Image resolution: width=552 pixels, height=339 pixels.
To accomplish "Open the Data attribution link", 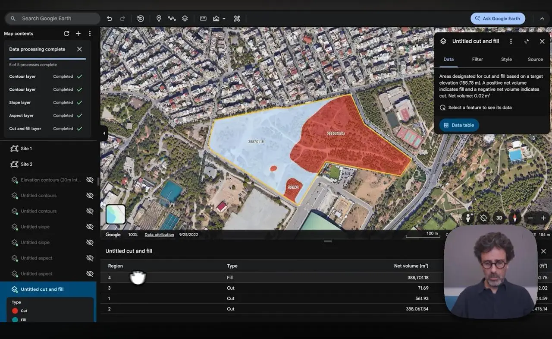I will 159,235.
